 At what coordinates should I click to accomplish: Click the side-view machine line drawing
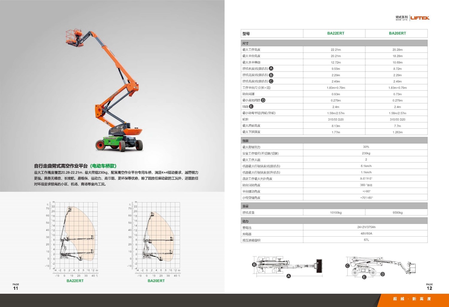click(383, 266)
